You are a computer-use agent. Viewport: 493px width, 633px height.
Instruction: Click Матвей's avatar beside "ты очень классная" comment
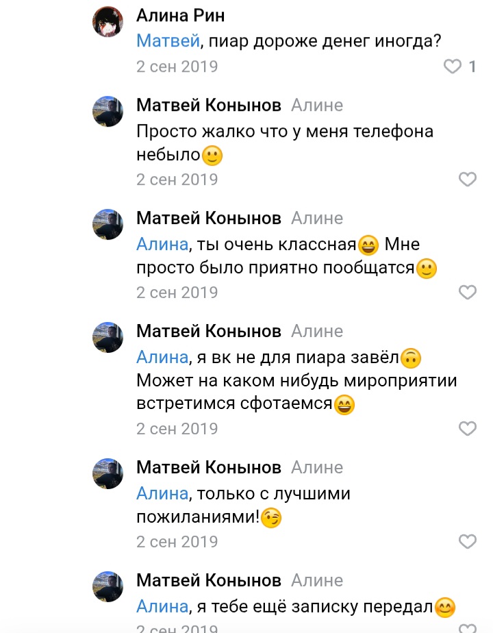pos(108,225)
